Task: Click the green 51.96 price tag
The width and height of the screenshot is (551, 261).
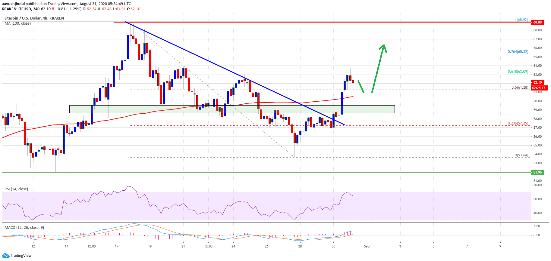Action: tap(537, 173)
